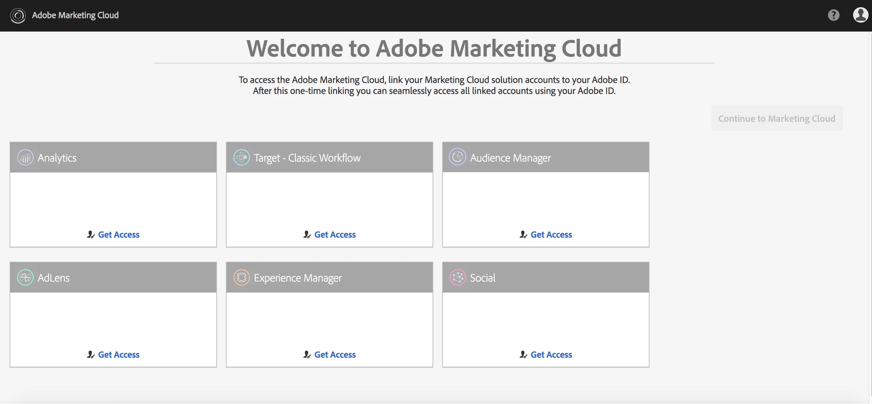Click the Target Classic Workflow icon
872x404 pixels.
click(x=241, y=158)
